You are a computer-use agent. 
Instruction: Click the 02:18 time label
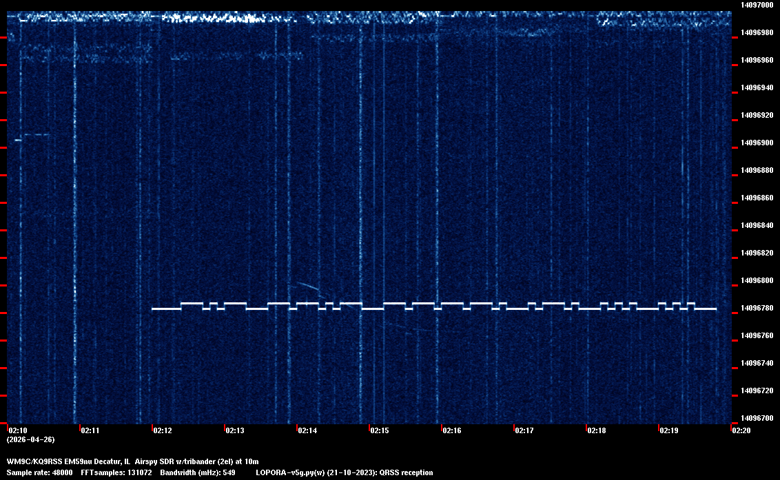coord(597,430)
